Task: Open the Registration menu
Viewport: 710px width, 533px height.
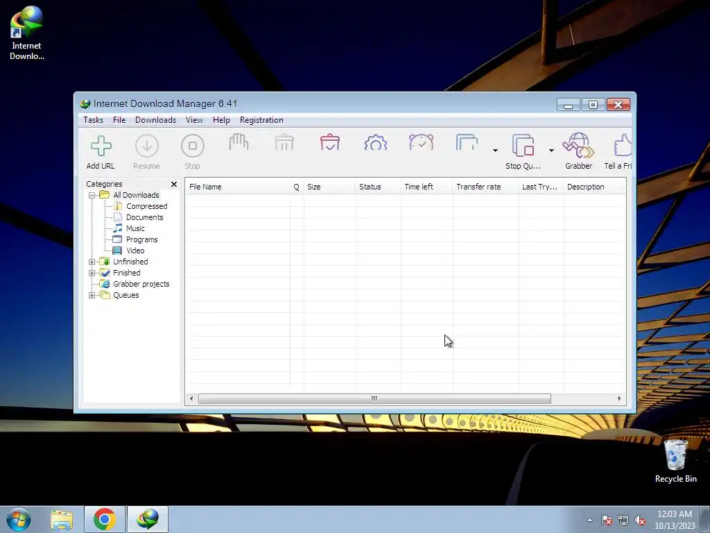Action: [x=261, y=120]
